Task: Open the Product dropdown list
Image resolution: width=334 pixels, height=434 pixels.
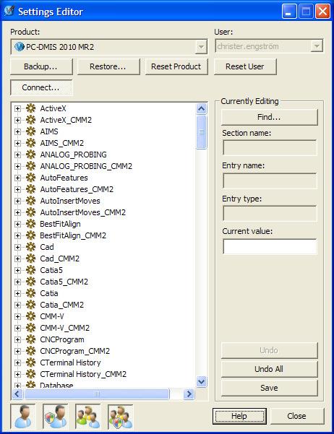Action: point(201,47)
